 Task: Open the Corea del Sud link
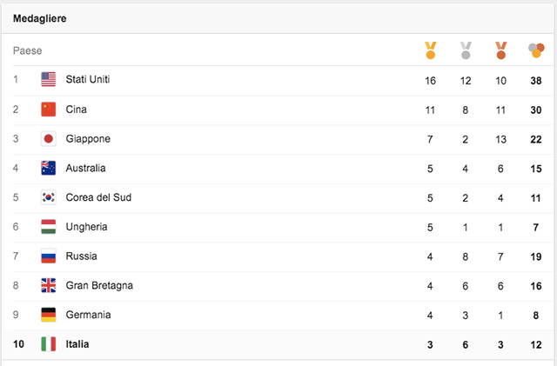click(98, 197)
